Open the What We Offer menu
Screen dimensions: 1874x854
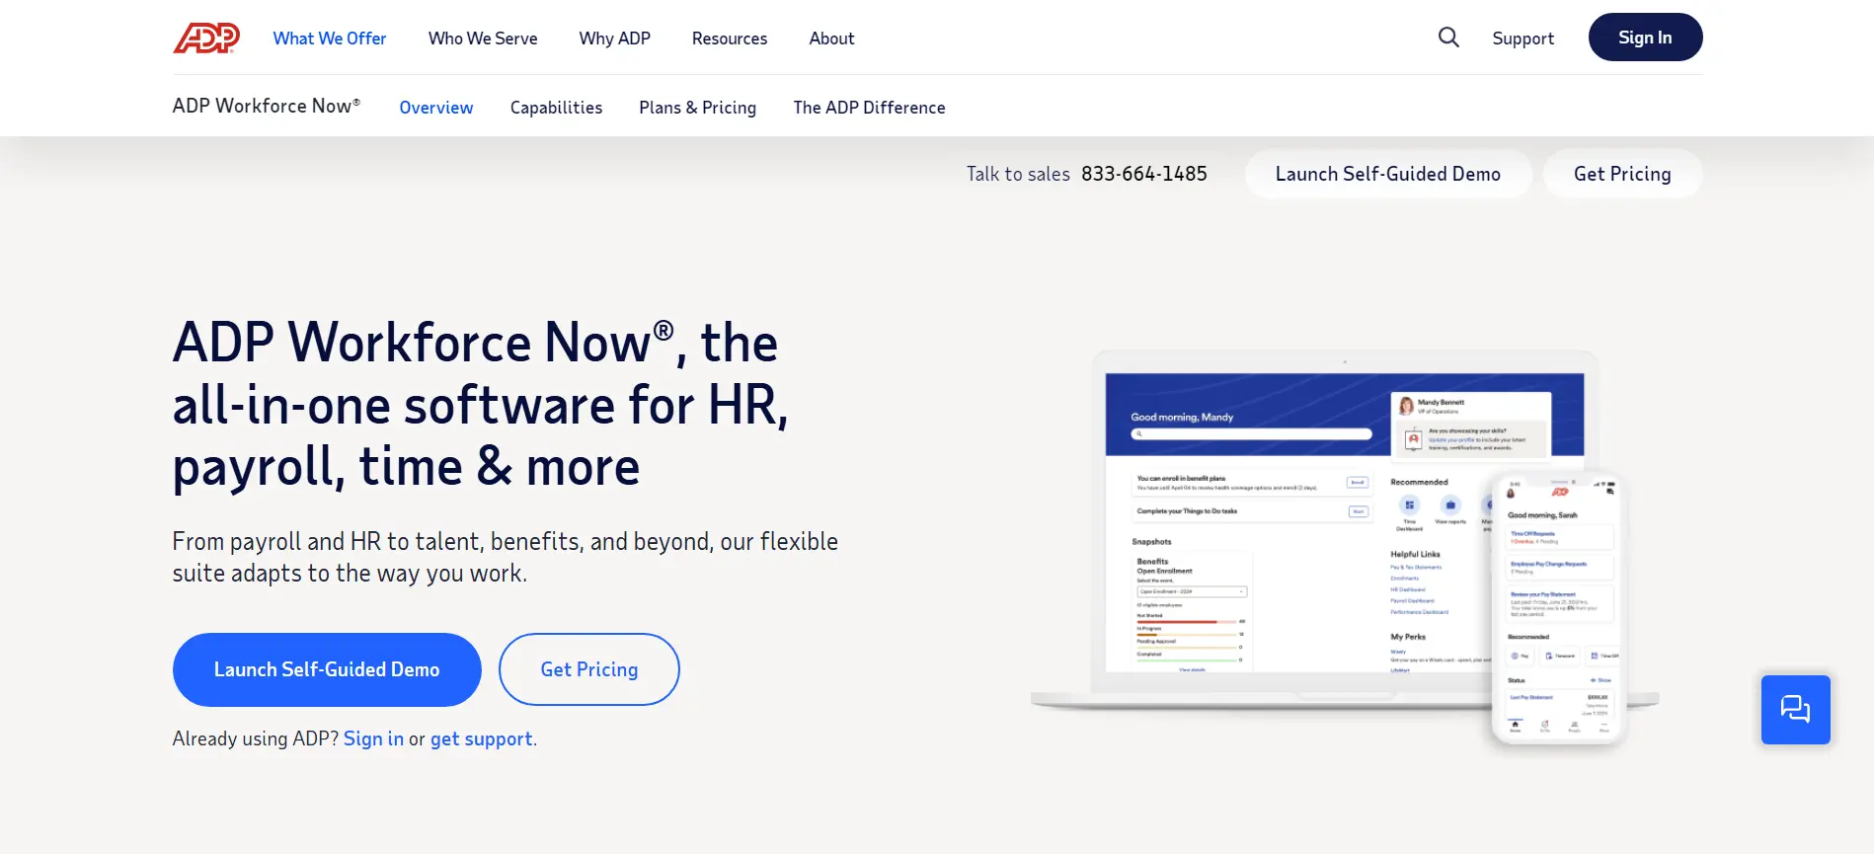pos(330,39)
